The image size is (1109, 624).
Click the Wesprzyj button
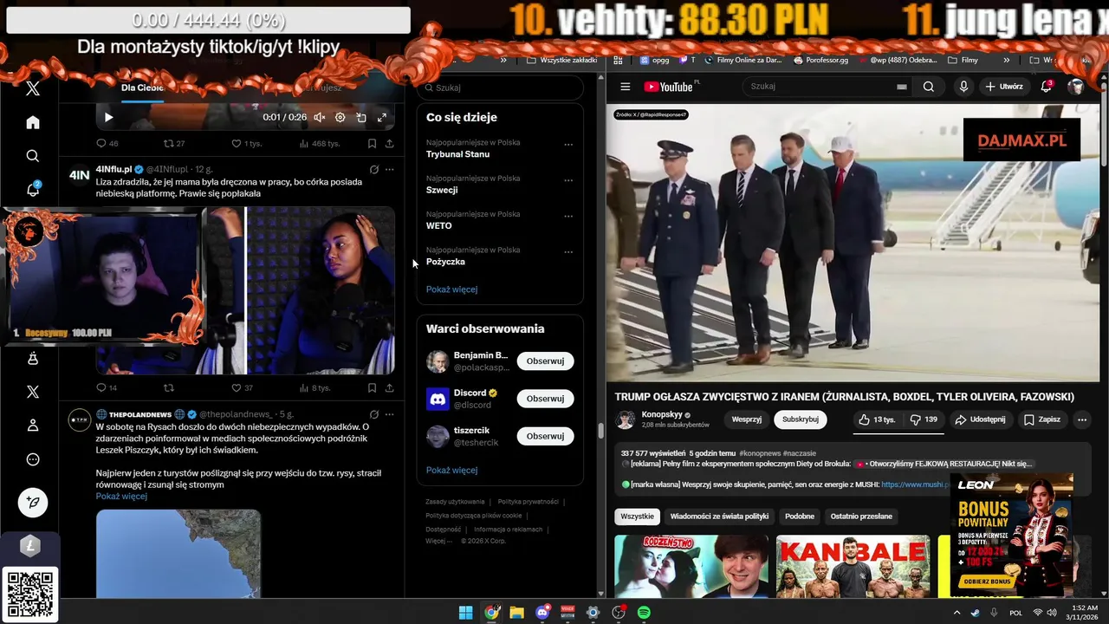tap(747, 419)
